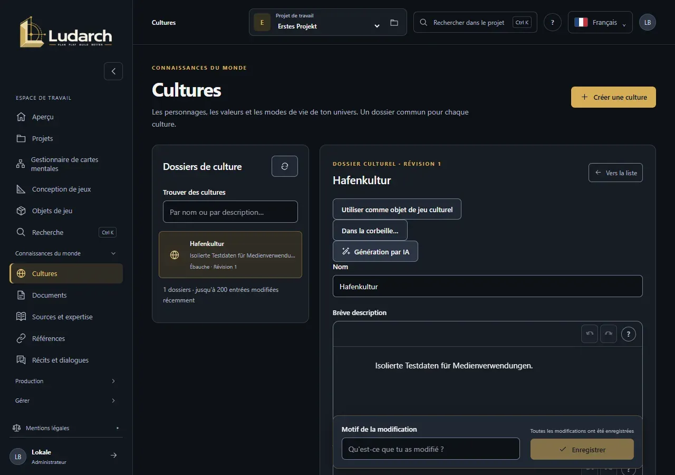Click the folder icon beside Erstes Projekt

tap(394, 23)
